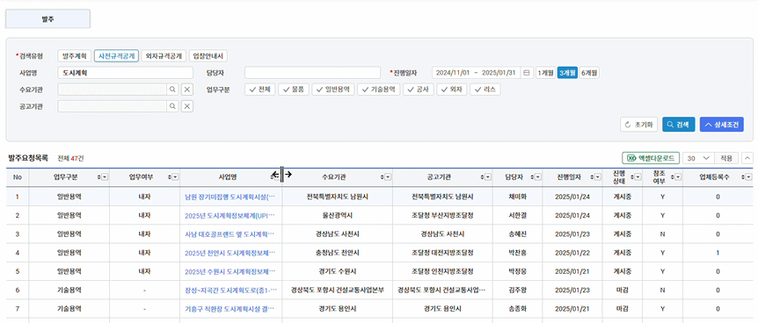Open 진행일자 column filter dropdown
This screenshot has height=323, width=758.
coord(598,177)
